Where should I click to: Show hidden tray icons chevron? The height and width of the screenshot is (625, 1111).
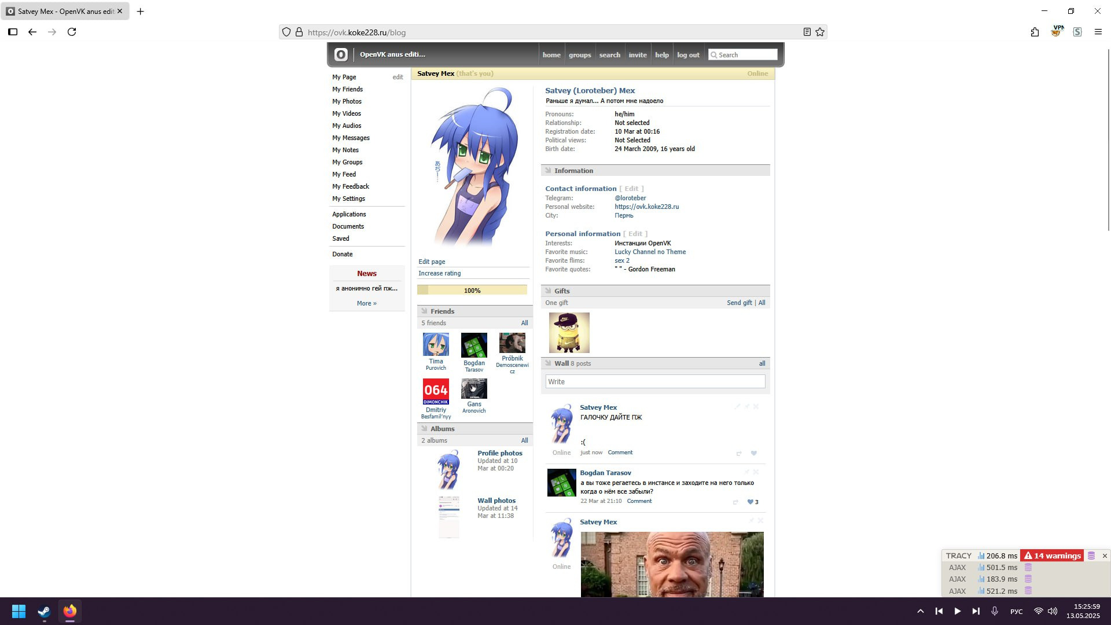(921, 611)
